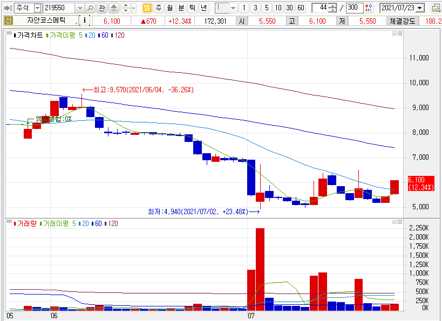Click the chart settings icon at top right
442x321 pixels.
[x=436, y=8]
